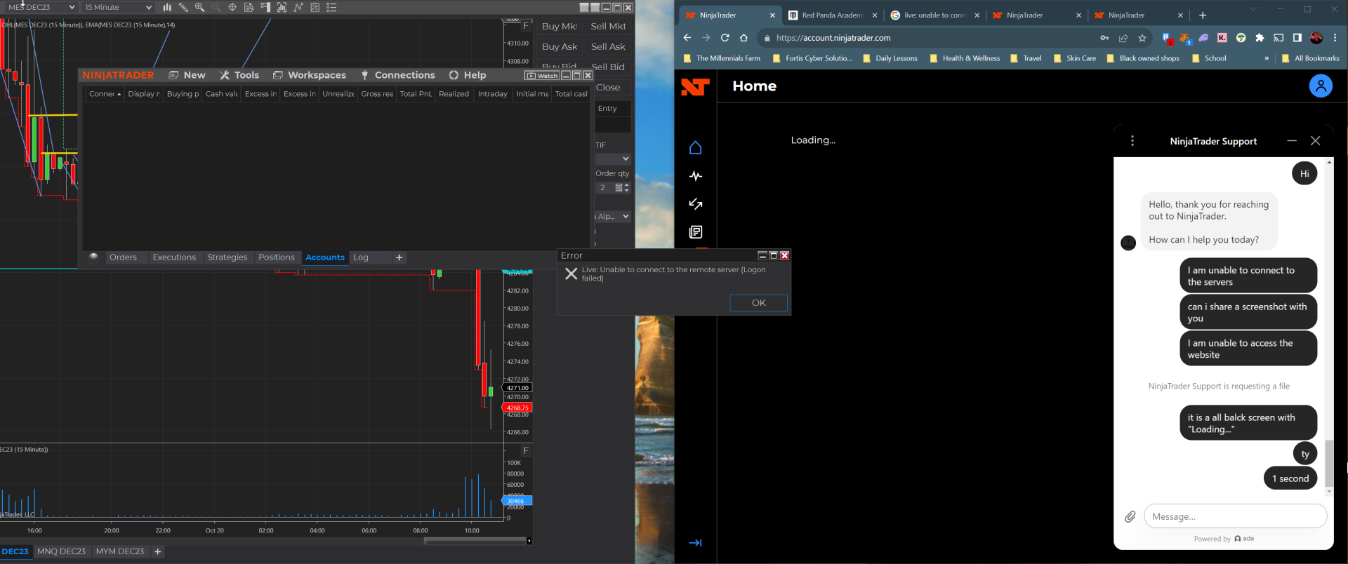Attach a file using the paperclip icon
Screen dimensions: 1348x564
click(1130, 517)
